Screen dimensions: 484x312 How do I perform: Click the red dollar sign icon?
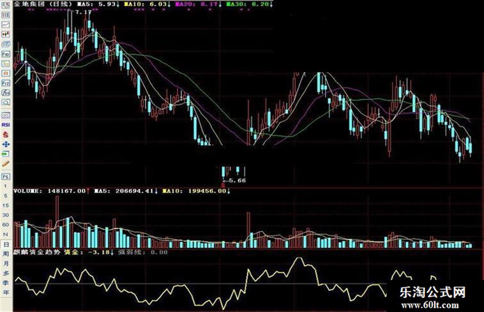point(5,135)
